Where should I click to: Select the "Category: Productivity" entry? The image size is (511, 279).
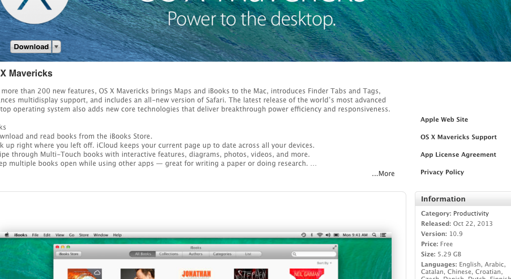coord(454,213)
